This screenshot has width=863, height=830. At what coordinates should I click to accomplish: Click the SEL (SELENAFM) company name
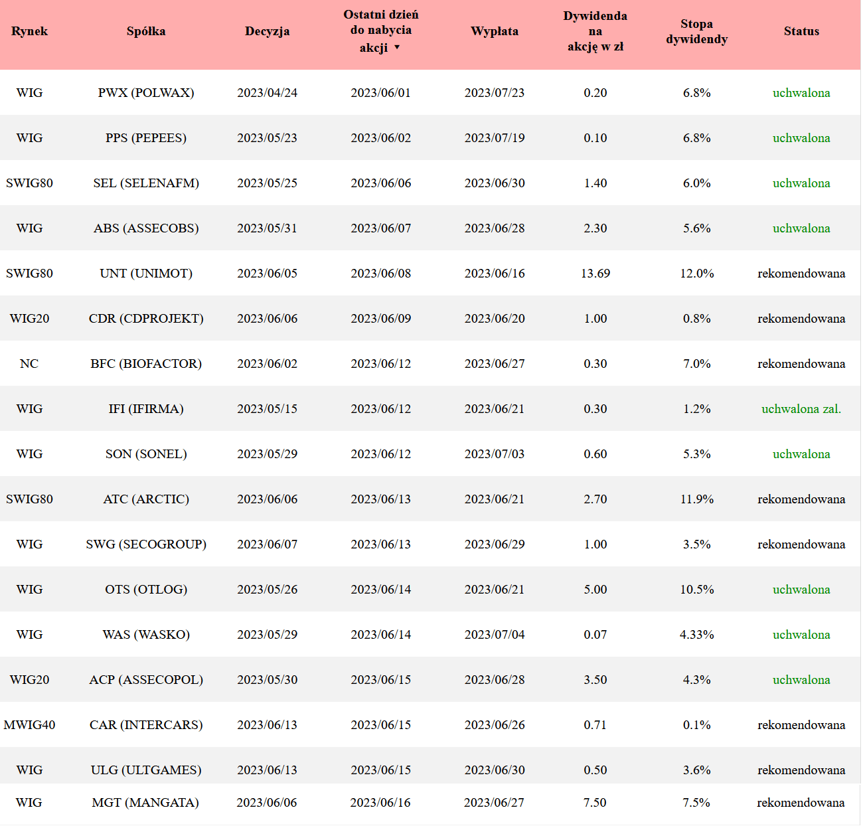[146, 183]
